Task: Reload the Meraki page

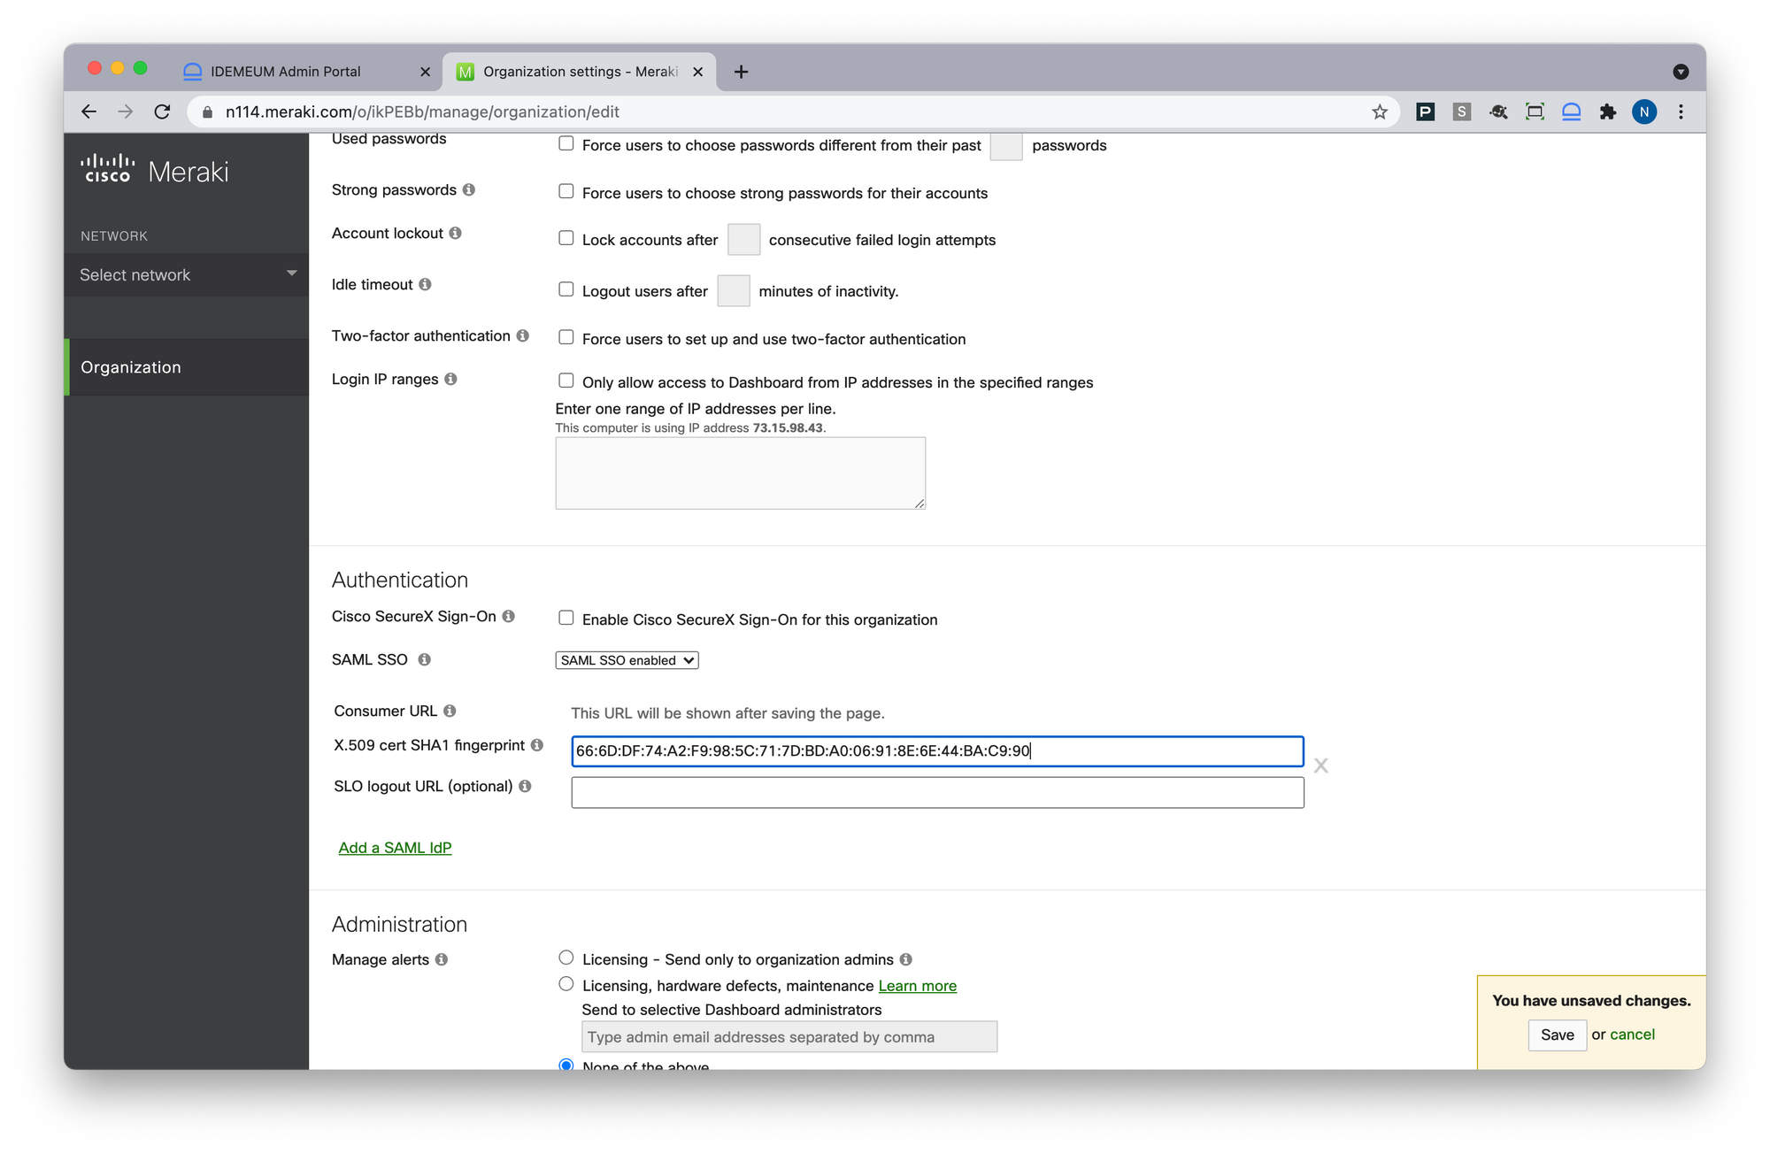Action: coord(162,112)
